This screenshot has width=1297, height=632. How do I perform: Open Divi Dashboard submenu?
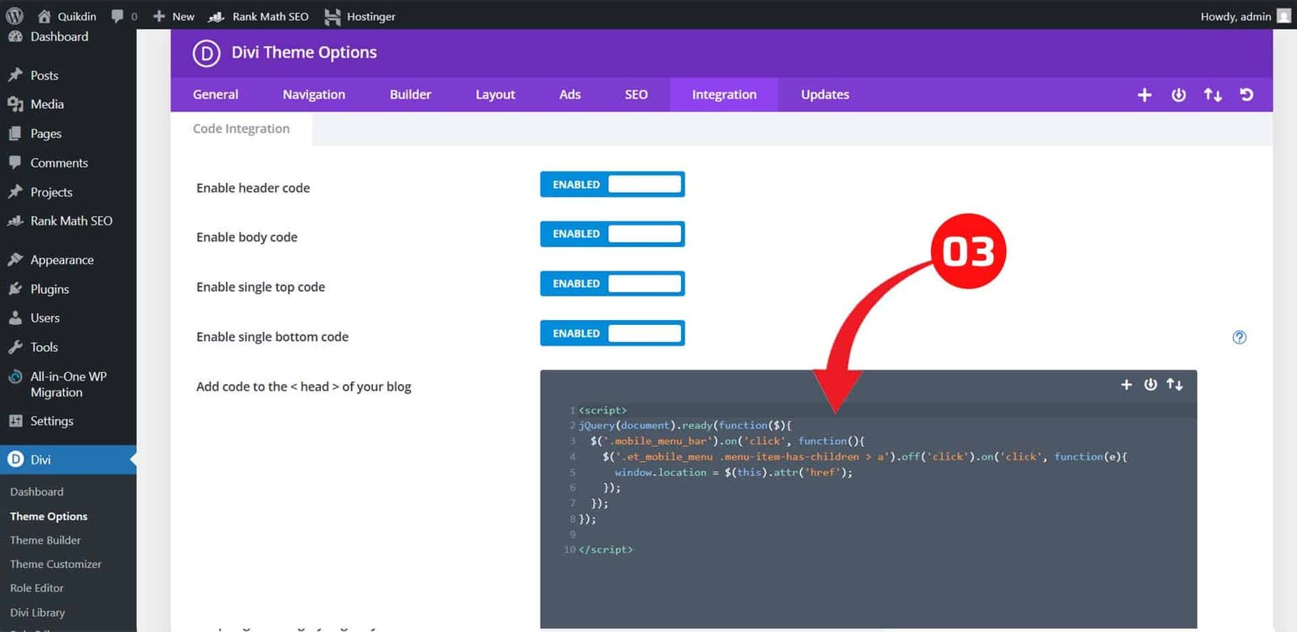[x=36, y=492]
